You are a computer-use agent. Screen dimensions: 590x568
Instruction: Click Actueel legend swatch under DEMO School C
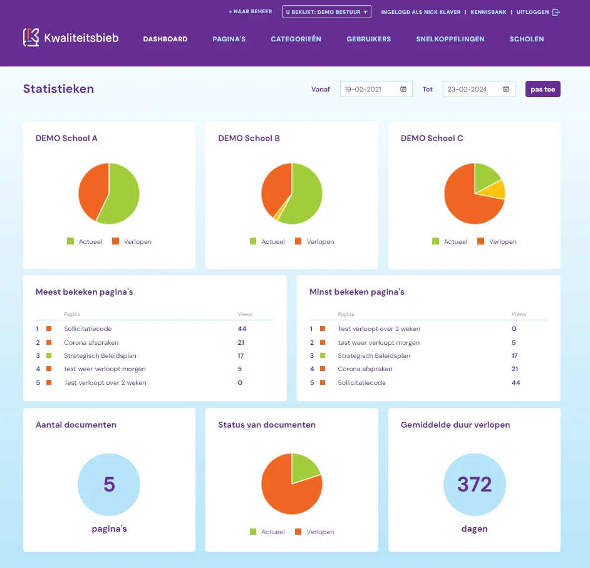(x=435, y=241)
